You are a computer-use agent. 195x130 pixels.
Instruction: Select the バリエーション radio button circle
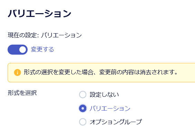83,108
